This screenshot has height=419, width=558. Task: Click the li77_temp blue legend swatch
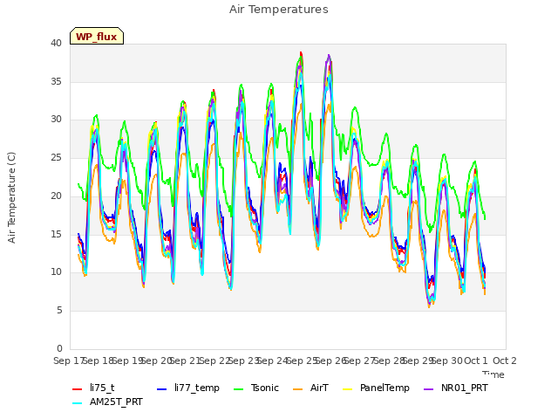point(162,389)
